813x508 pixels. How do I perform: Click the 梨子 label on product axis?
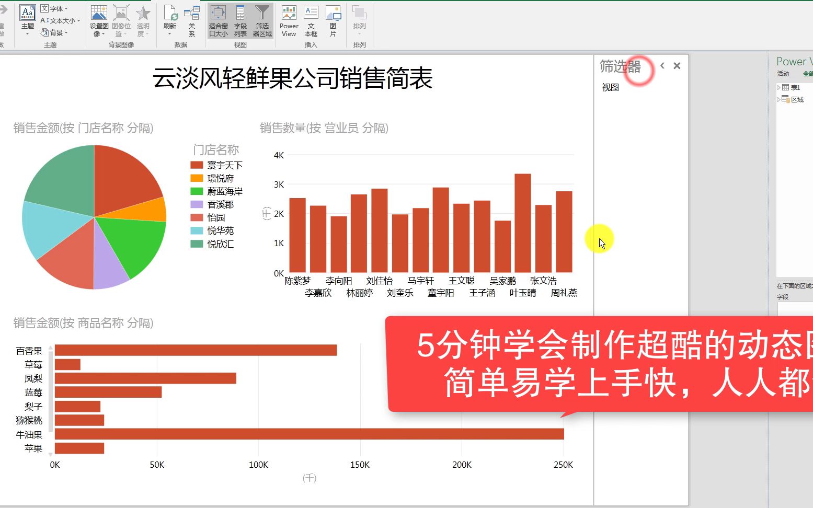coord(33,406)
